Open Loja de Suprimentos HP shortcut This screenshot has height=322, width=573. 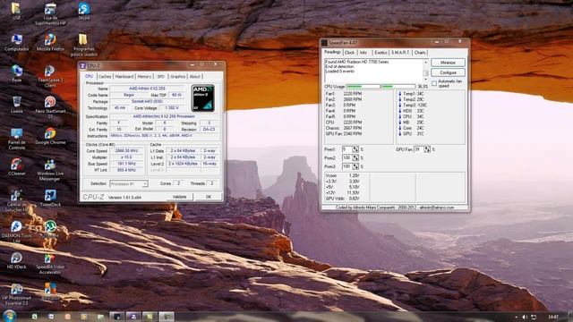pyautogui.click(x=50, y=14)
